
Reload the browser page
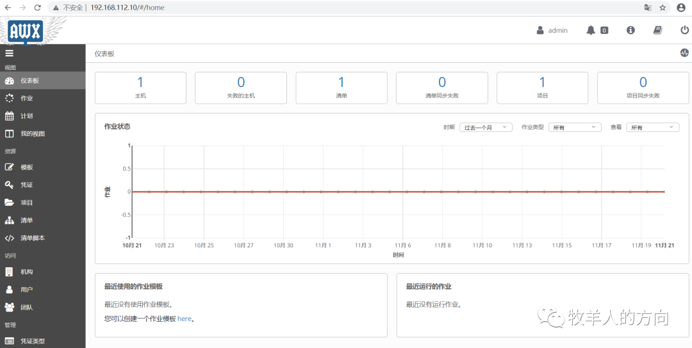(38, 8)
